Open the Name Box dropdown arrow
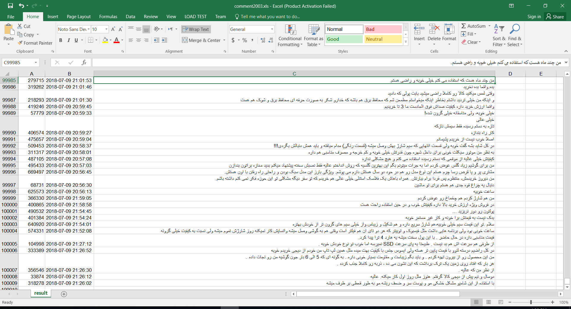The width and height of the screenshot is (571, 309). click(36, 62)
